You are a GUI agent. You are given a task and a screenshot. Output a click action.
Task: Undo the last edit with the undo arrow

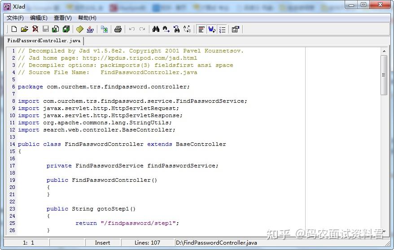131,29
